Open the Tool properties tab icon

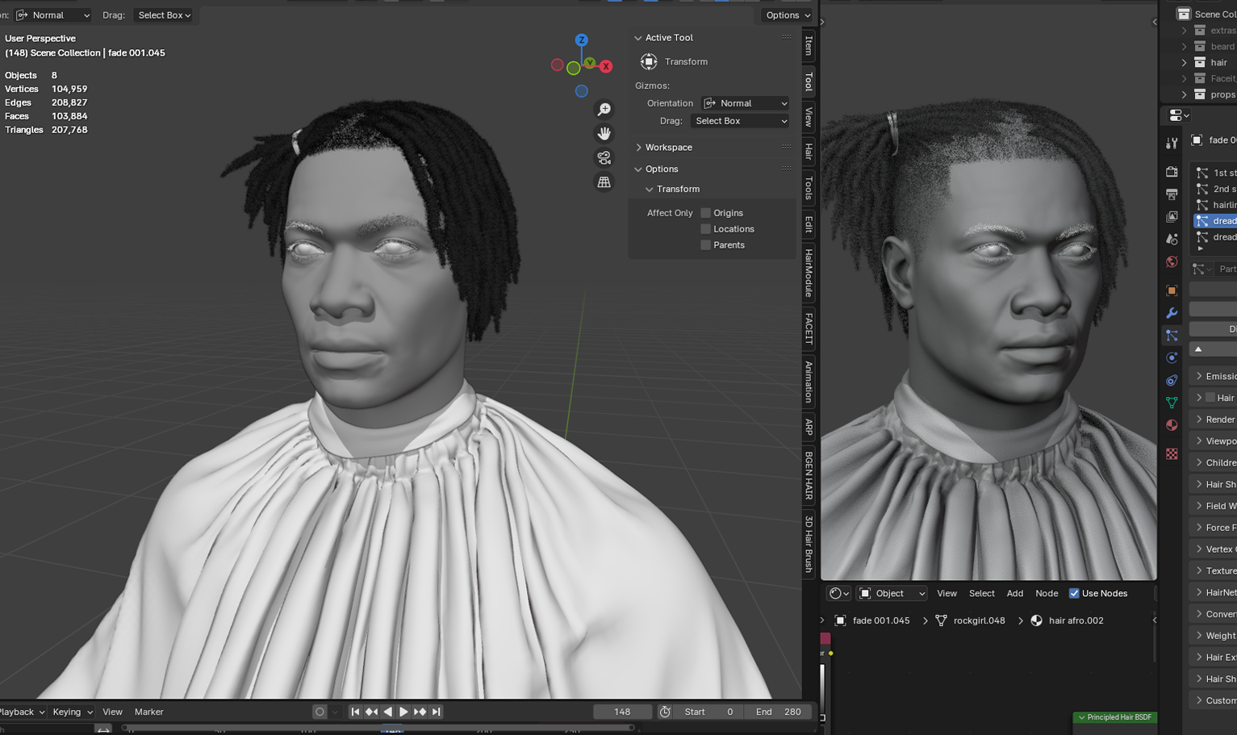point(1172,144)
